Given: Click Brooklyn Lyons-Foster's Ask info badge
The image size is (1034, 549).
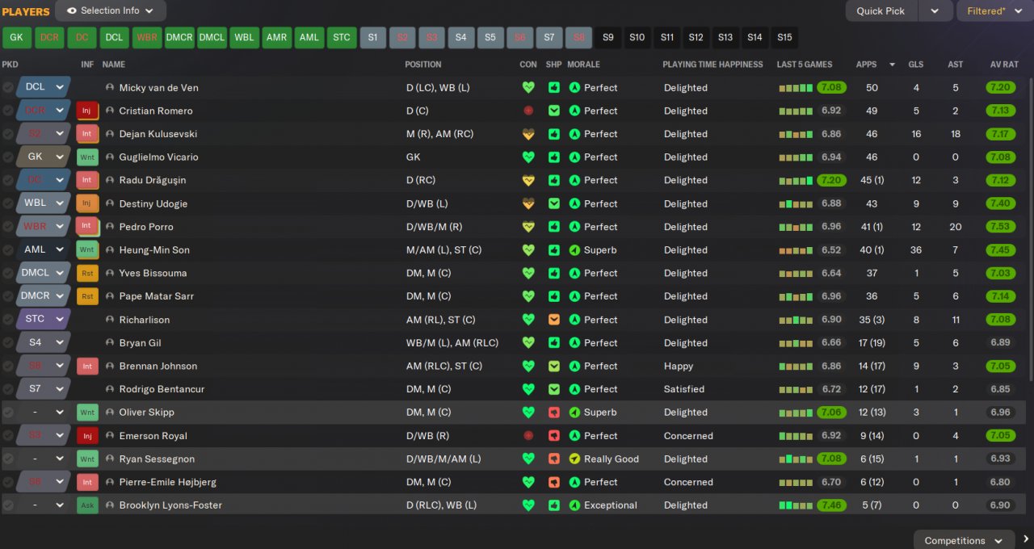Looking at the screenshot, I should 87,505.
